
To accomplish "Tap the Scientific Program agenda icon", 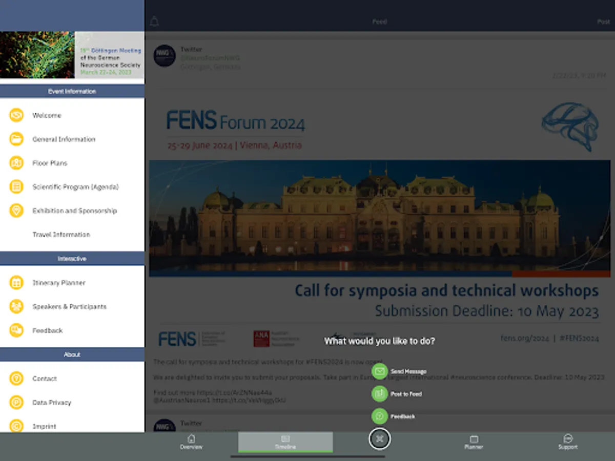I will point(16,186).
